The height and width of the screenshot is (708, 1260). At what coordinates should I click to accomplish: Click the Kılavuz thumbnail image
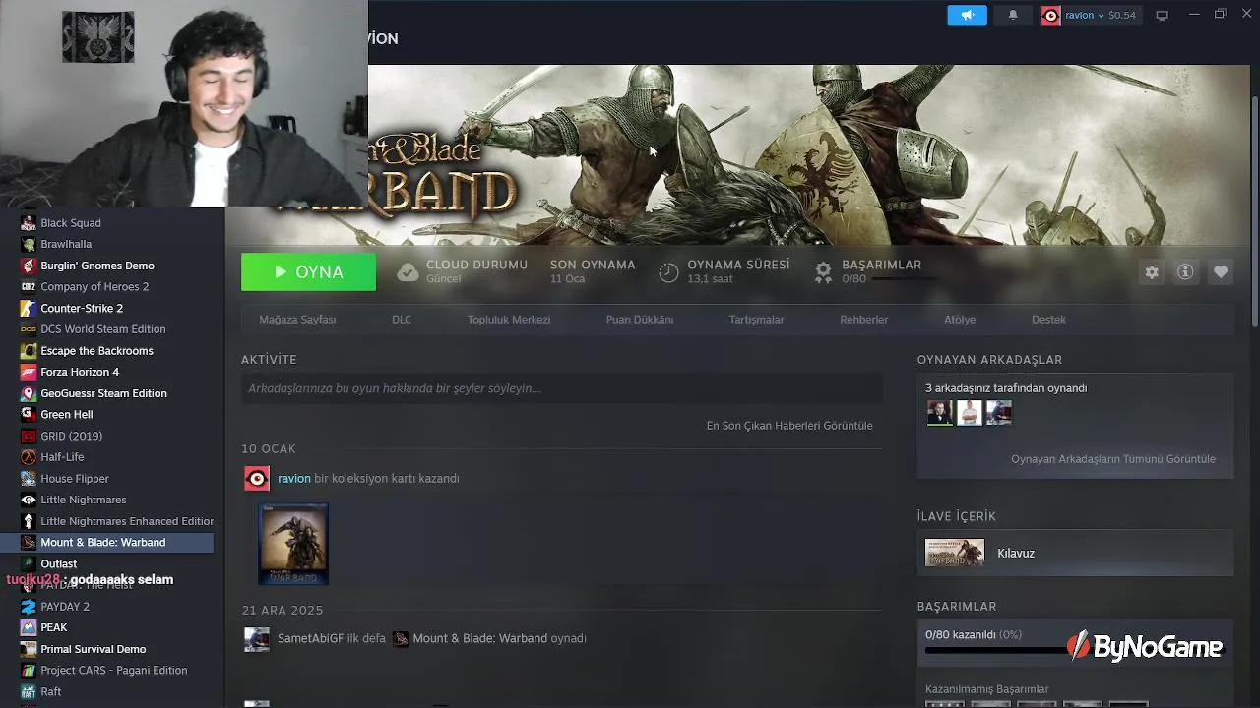[x=955, y=553]
